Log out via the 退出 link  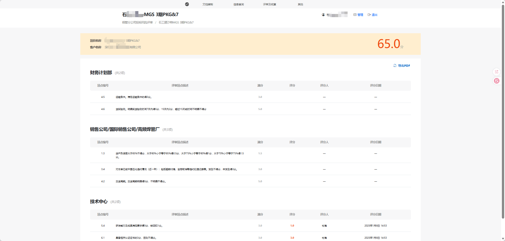click(372, 15)
